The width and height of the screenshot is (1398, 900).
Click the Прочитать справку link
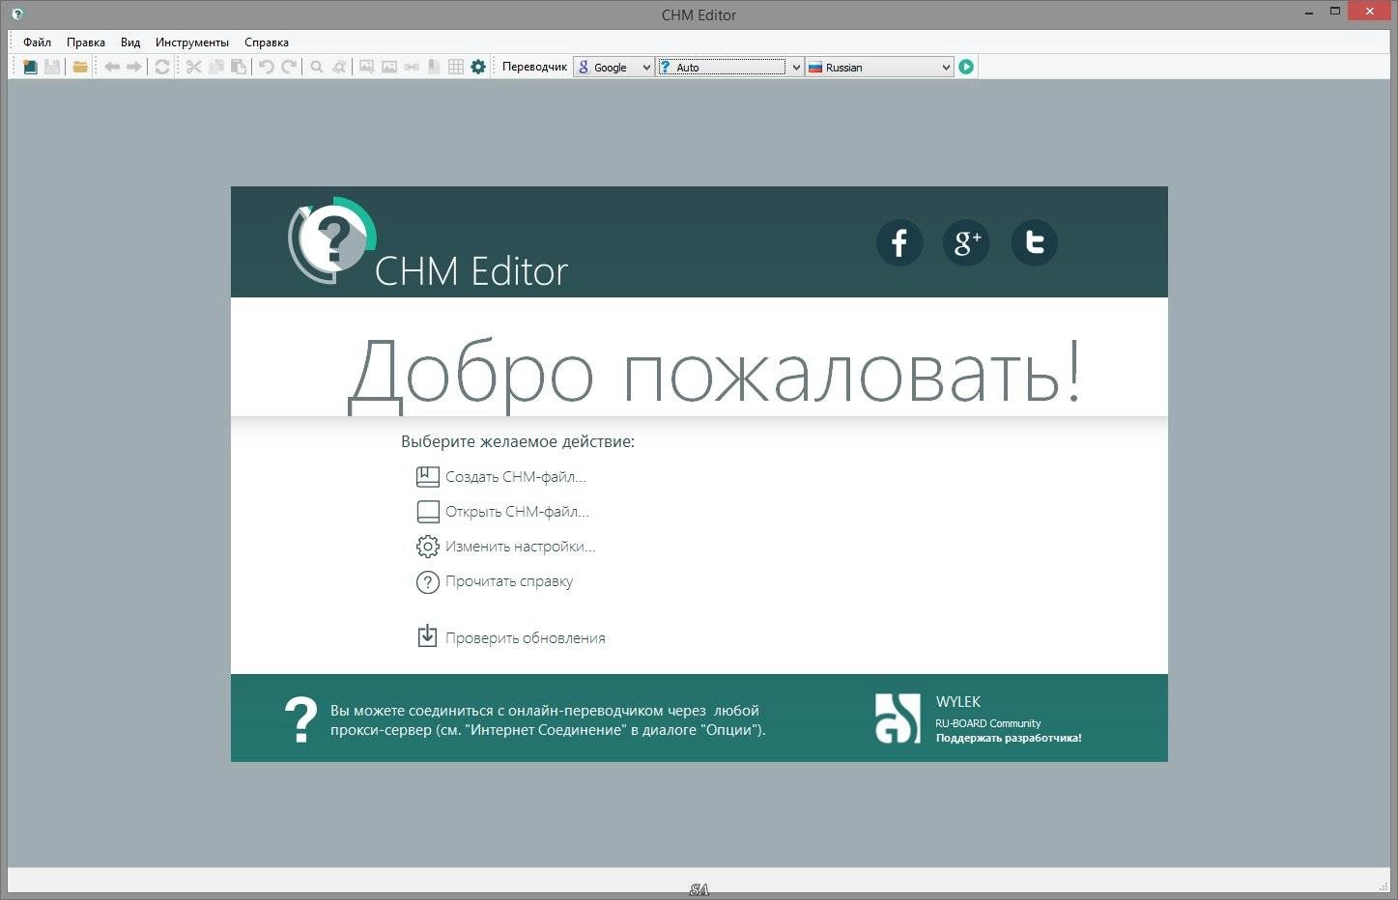tap(509, 581)
